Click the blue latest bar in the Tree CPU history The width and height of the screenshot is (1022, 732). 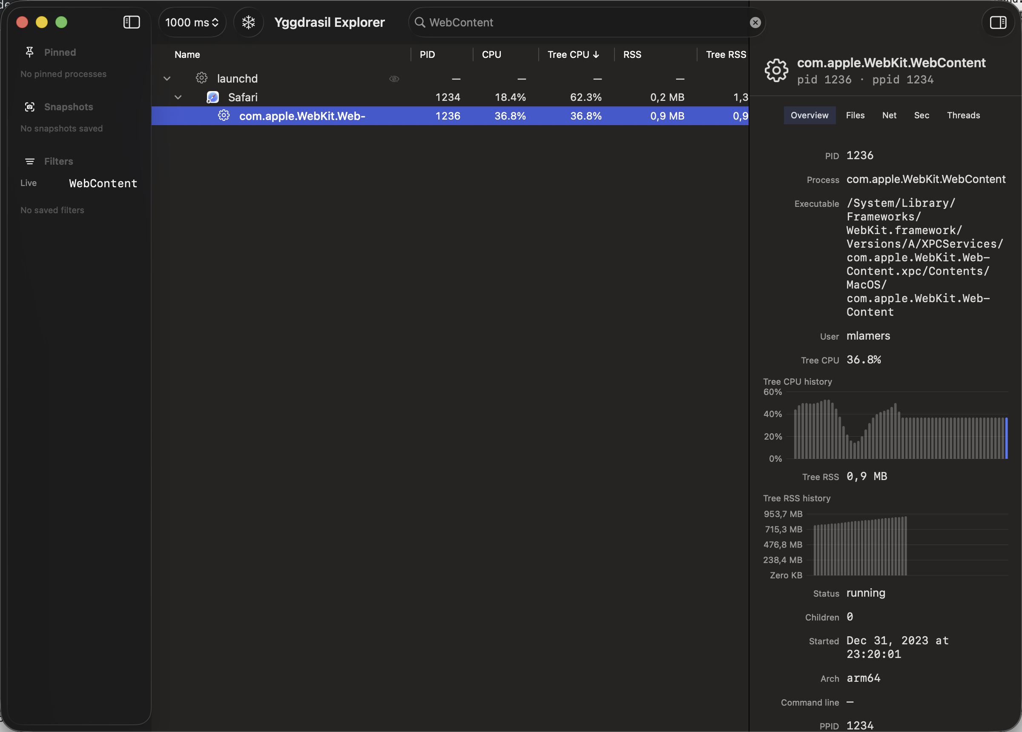[1006, 438]
